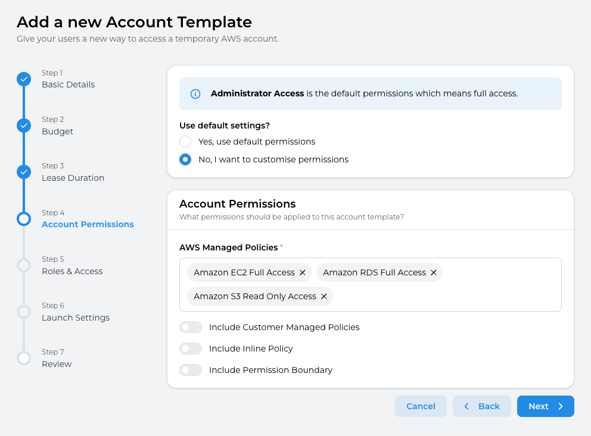
Task: Click Step 2 Budget checkmark circle
Action: [24, 126]
